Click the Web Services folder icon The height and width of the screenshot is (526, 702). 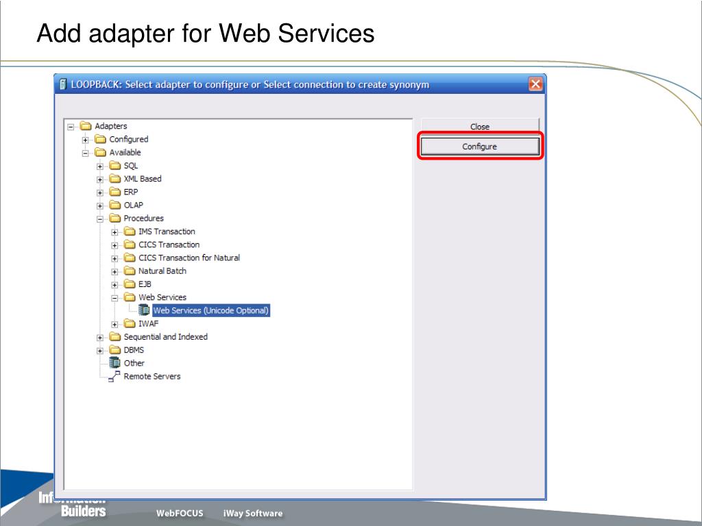[x=130, y=297]
